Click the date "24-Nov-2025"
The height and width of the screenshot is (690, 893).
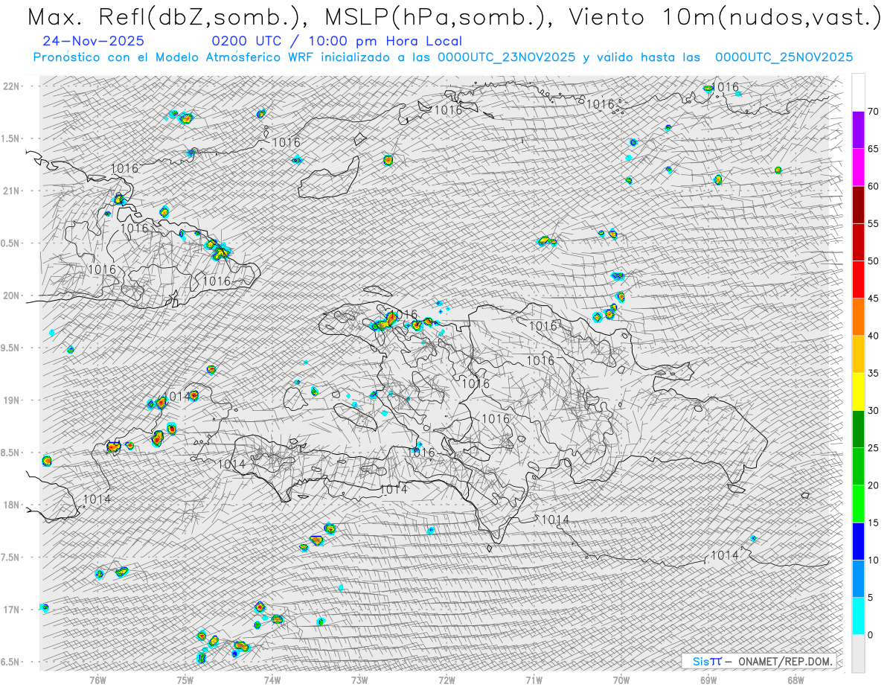94,41
